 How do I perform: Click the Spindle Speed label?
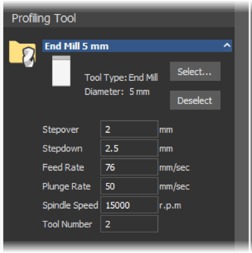pyautogui.click(x=70, y=205)
